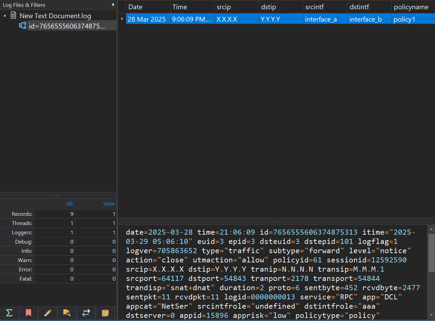
Task: Open the bookmarks tab with red ribbon icon
Action: click(x=28, y=312)
